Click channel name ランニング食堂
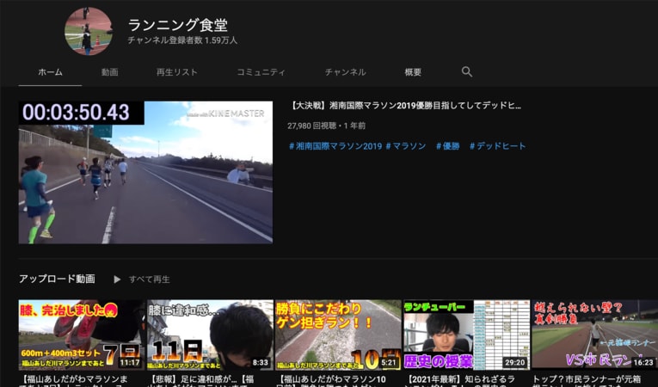 click(178, 25)
